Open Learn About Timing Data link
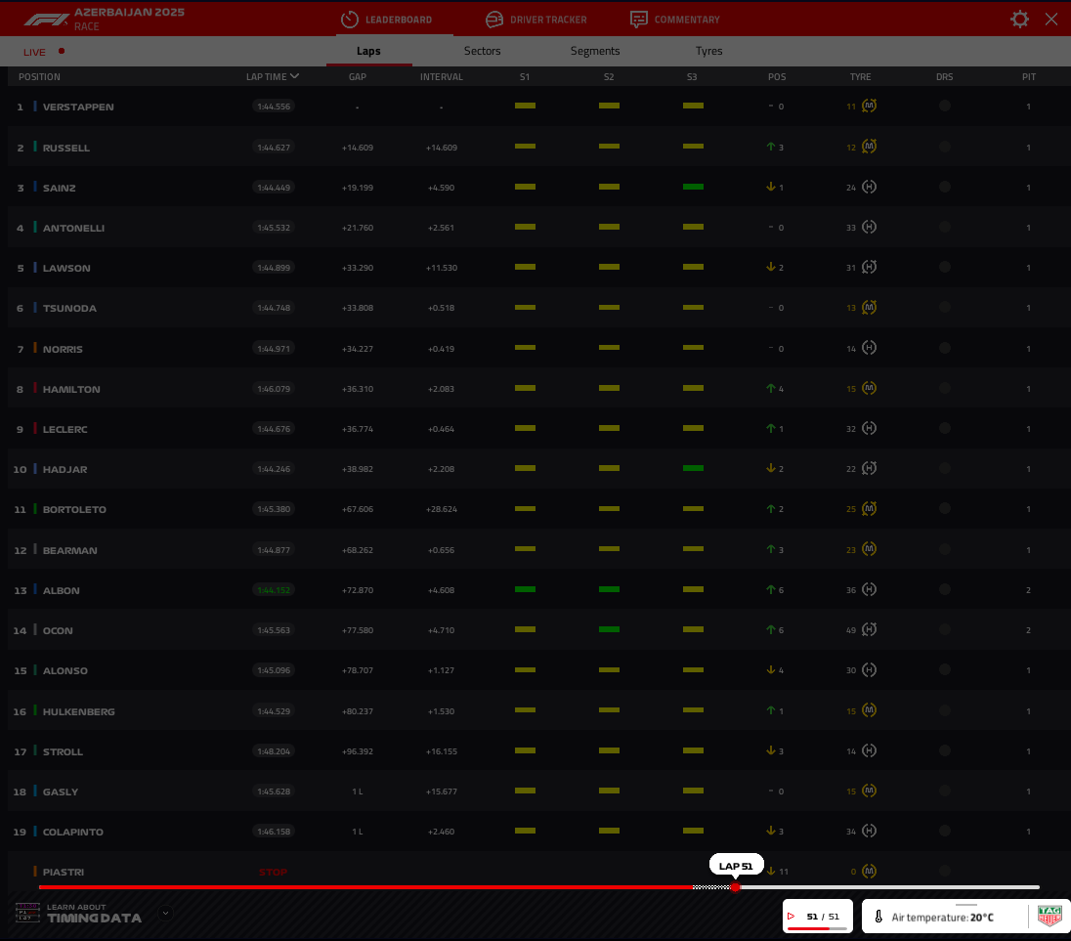The image size is (1071, 941). (x=94, y=914)
